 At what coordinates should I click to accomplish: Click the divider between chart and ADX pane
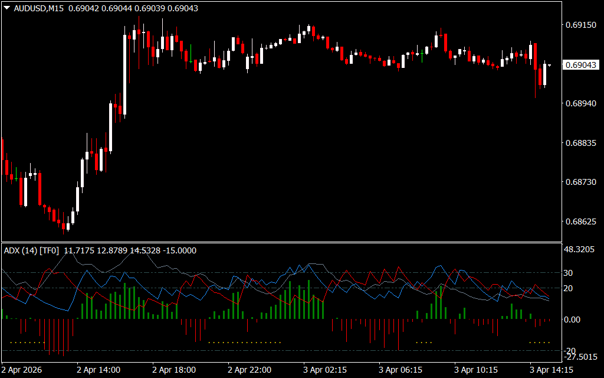tap(280, 242)
